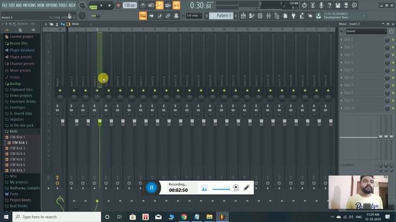Image resolution: width=396 pixels, height=222 pixels.
Task: Open the PATTERNS menu
Action: point(30,5)
